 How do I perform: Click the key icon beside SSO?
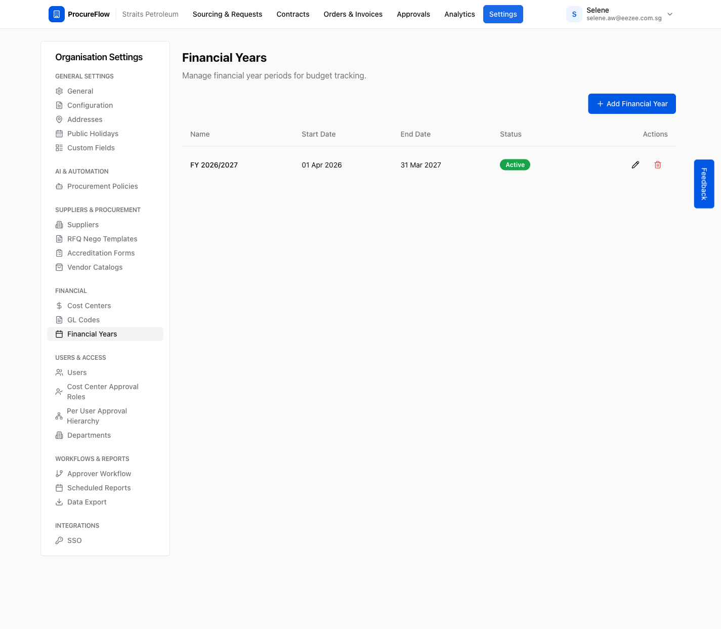[x=59, y=540]
